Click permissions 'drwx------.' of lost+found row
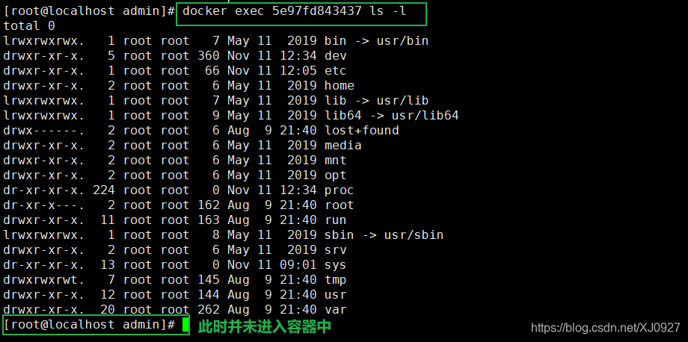Screen dimensions: 688x342 coord(43,131)
